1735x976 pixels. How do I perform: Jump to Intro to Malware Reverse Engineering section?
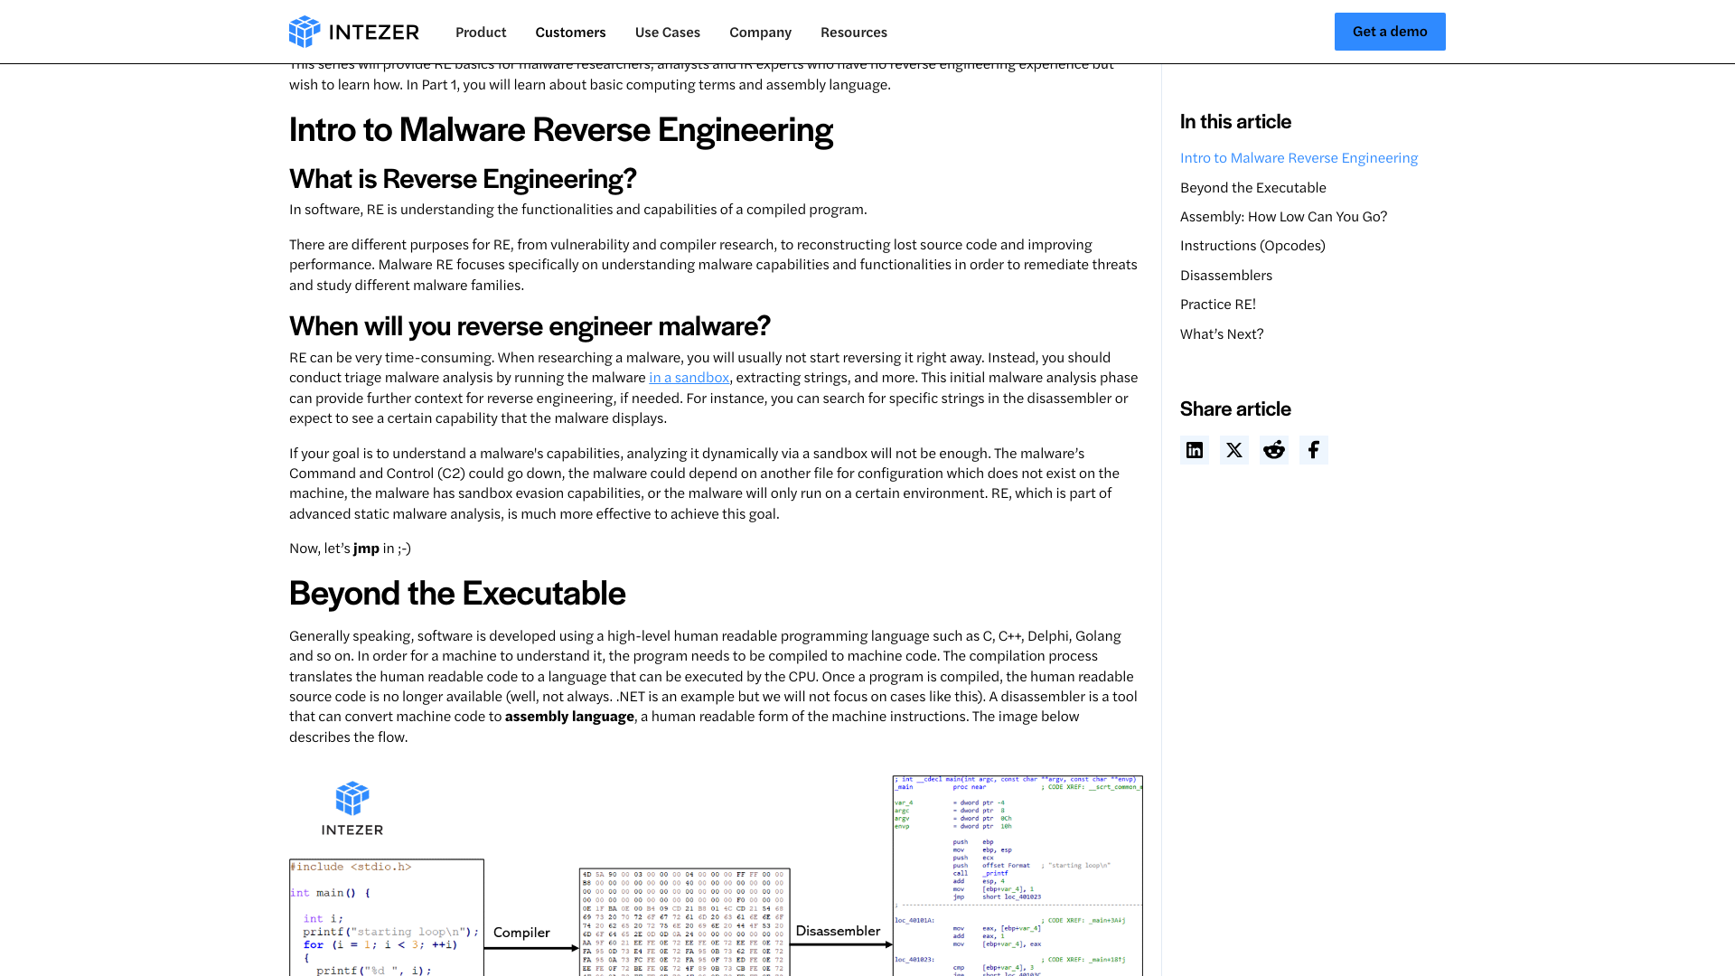tap(1299, 158)
